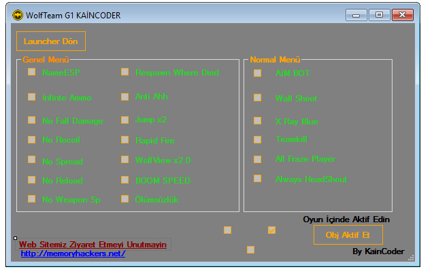Click the WolfTeam app icon in title bar
Image resolution: width=434 pixels, height=280 pixels.
[18, 15]
